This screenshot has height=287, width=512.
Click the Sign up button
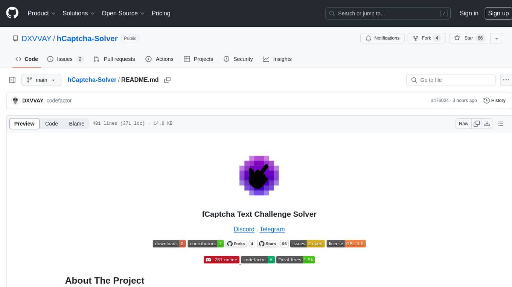click(x=498, y=13)
